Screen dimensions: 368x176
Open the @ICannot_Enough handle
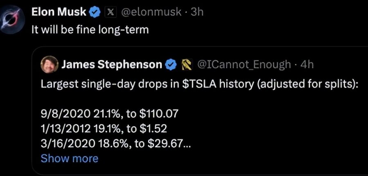244,65
